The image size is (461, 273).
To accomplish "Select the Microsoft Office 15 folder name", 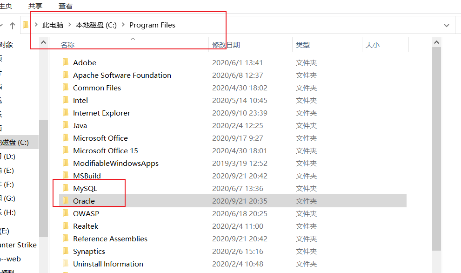I will [x=106, y=150].
